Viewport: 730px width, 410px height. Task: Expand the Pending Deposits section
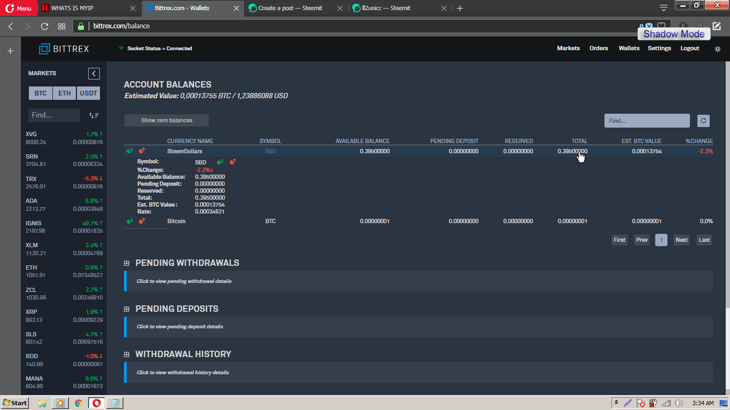[127, 309]
